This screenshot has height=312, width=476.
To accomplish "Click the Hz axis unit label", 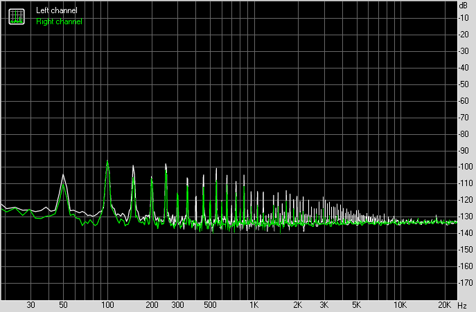I will pyautogui.click(x=462, y=305).
